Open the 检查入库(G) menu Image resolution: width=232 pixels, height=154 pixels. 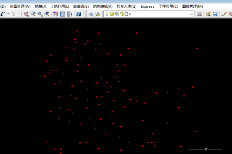pos(126,7)
